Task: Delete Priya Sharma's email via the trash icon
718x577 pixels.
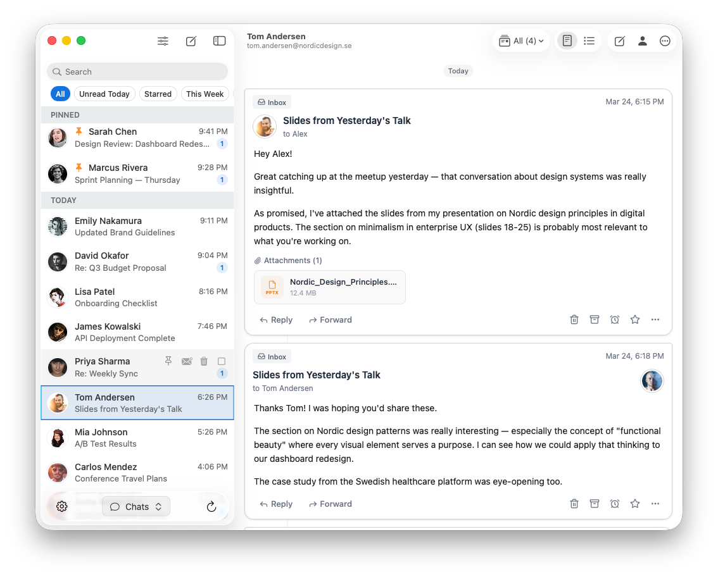Action: tap(203, 361)
